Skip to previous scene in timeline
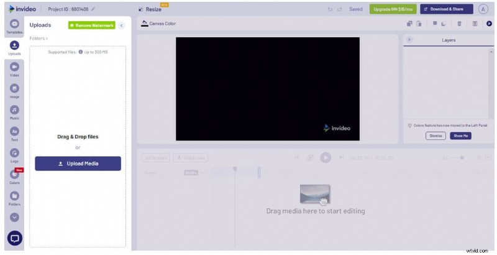Image resolution: width=497 pixels, height=255 pixels. pyautogui.click(x=296, y=157)
